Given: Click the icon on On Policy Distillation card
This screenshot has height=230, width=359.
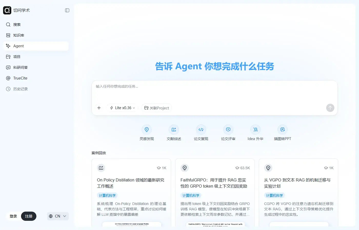Looking at the screenshot, I should [101, 168].
